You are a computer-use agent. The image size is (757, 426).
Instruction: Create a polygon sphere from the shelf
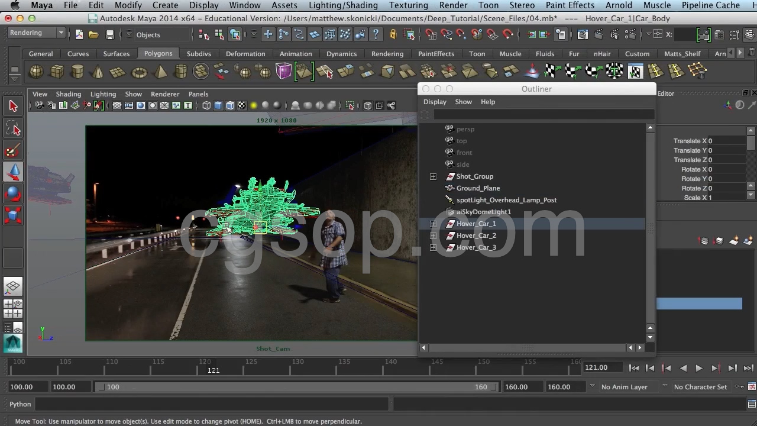(36, 72)
